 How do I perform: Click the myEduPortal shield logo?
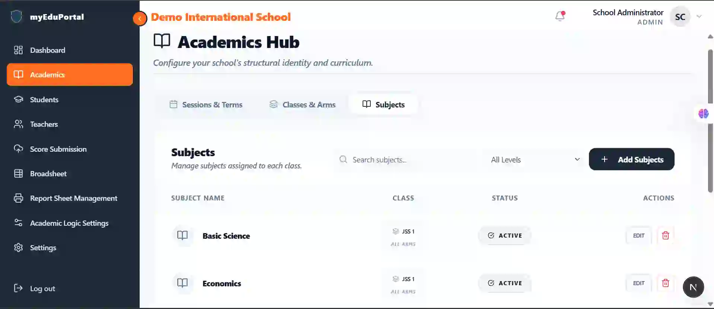coord(16,17)
